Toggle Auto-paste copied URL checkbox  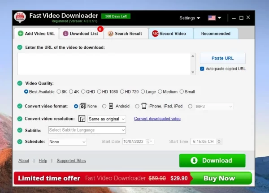coord(202,69)
